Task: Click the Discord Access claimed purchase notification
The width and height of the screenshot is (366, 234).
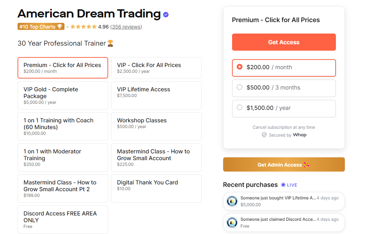Action: pyautogui.click(x=284, y=222)
